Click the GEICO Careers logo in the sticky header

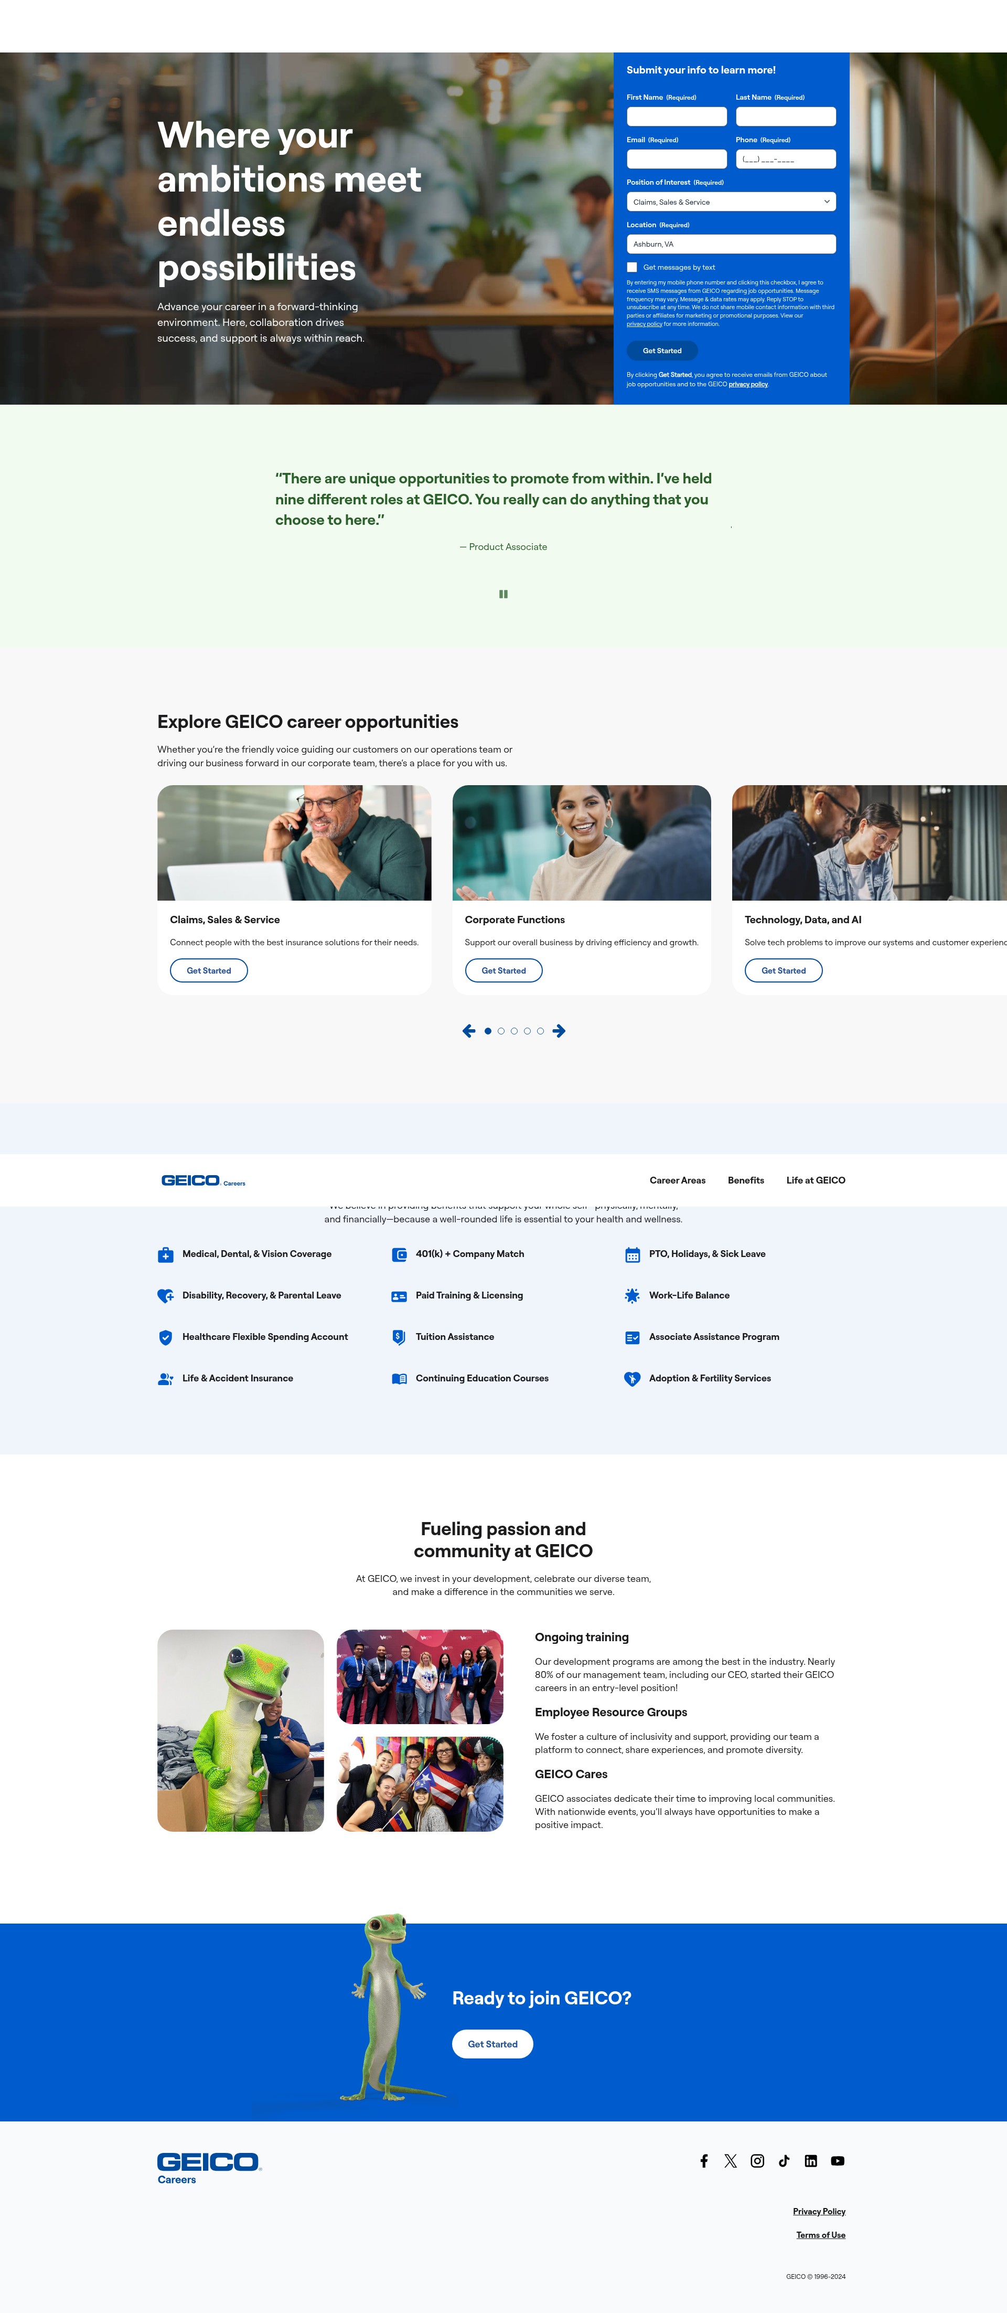203,1181
